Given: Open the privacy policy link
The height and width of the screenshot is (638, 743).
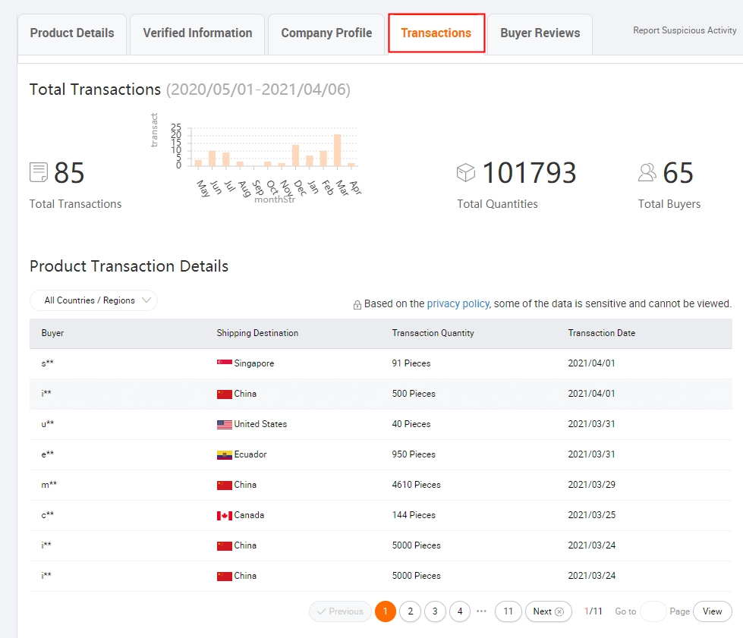Looking at the screenshot, I should 458,303.
